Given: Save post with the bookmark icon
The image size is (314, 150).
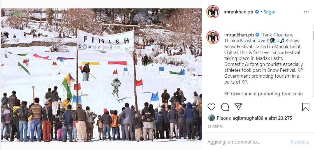Looking at the screenshot, I should [306, 107].
